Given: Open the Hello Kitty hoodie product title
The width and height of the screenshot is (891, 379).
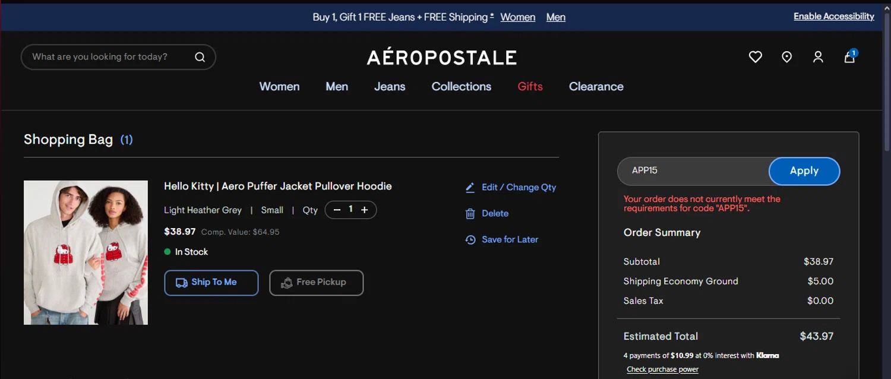Looking at the screenshot, I should tap(278, 186).
